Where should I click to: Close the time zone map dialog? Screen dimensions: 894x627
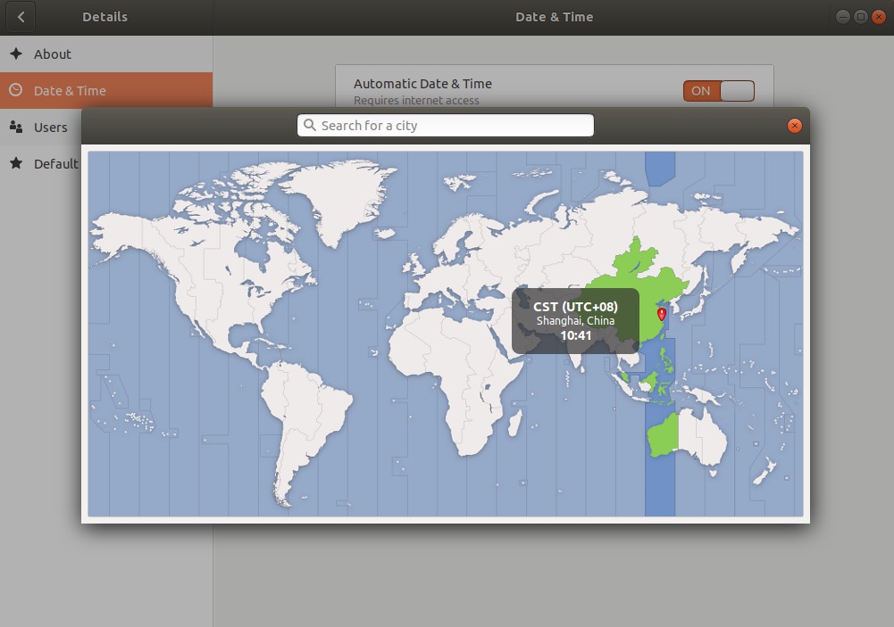[x=794, y=126]
